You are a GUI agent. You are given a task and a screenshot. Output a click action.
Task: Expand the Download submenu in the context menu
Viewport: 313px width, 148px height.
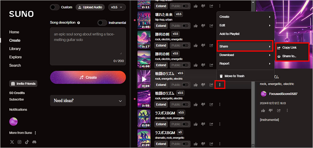click(245, 55)
